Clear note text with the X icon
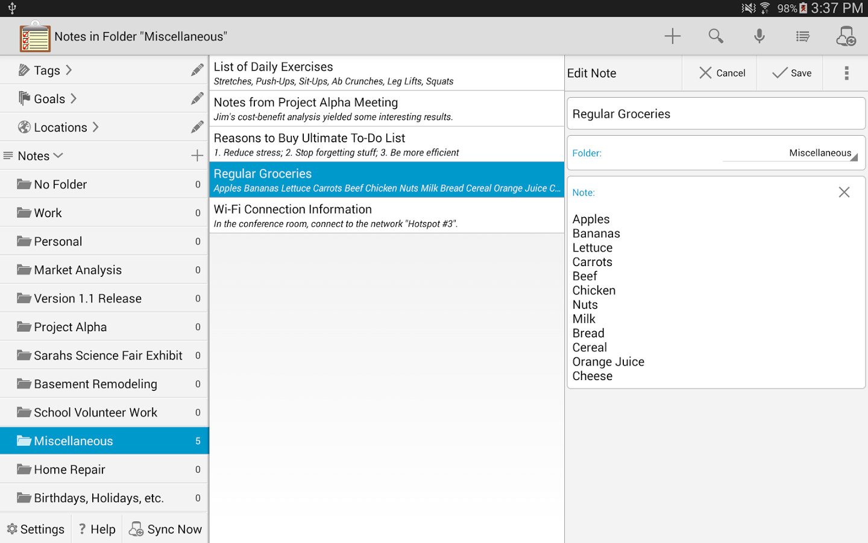Viewport: 868px width, 543px height. [844, 192]
